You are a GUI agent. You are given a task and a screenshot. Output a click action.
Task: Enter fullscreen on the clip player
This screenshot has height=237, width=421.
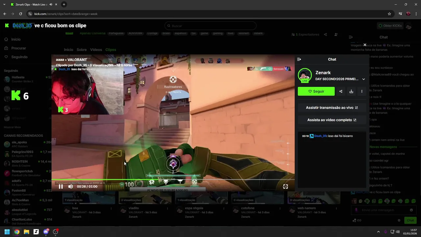285,187
